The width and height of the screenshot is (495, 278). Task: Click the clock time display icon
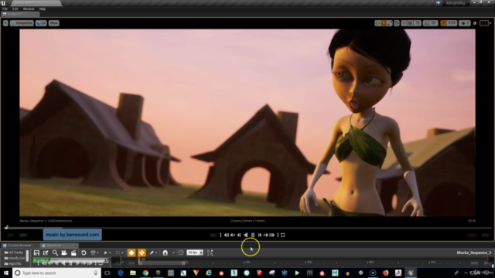[x=180, y=253]
